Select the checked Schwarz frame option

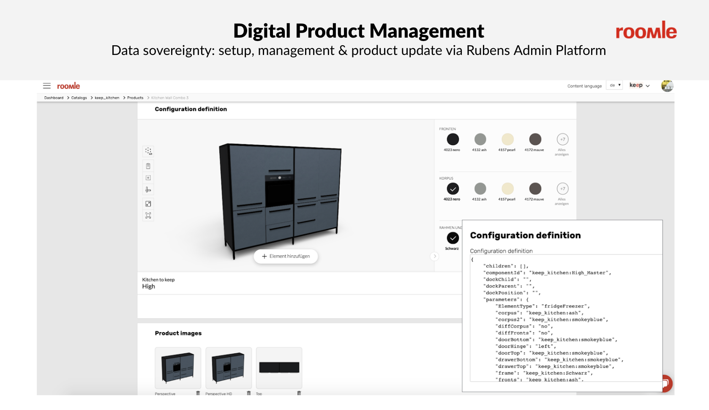pyautogui.click(x=453, y=238)
